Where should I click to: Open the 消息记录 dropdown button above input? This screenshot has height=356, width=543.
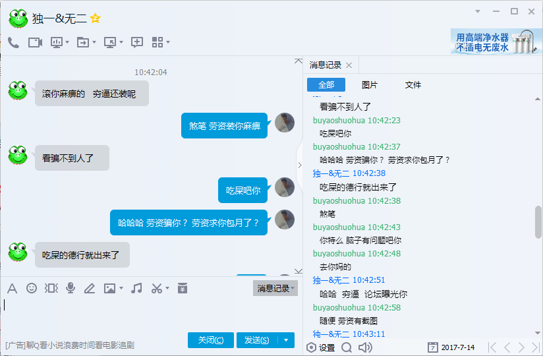pos(275,288)
